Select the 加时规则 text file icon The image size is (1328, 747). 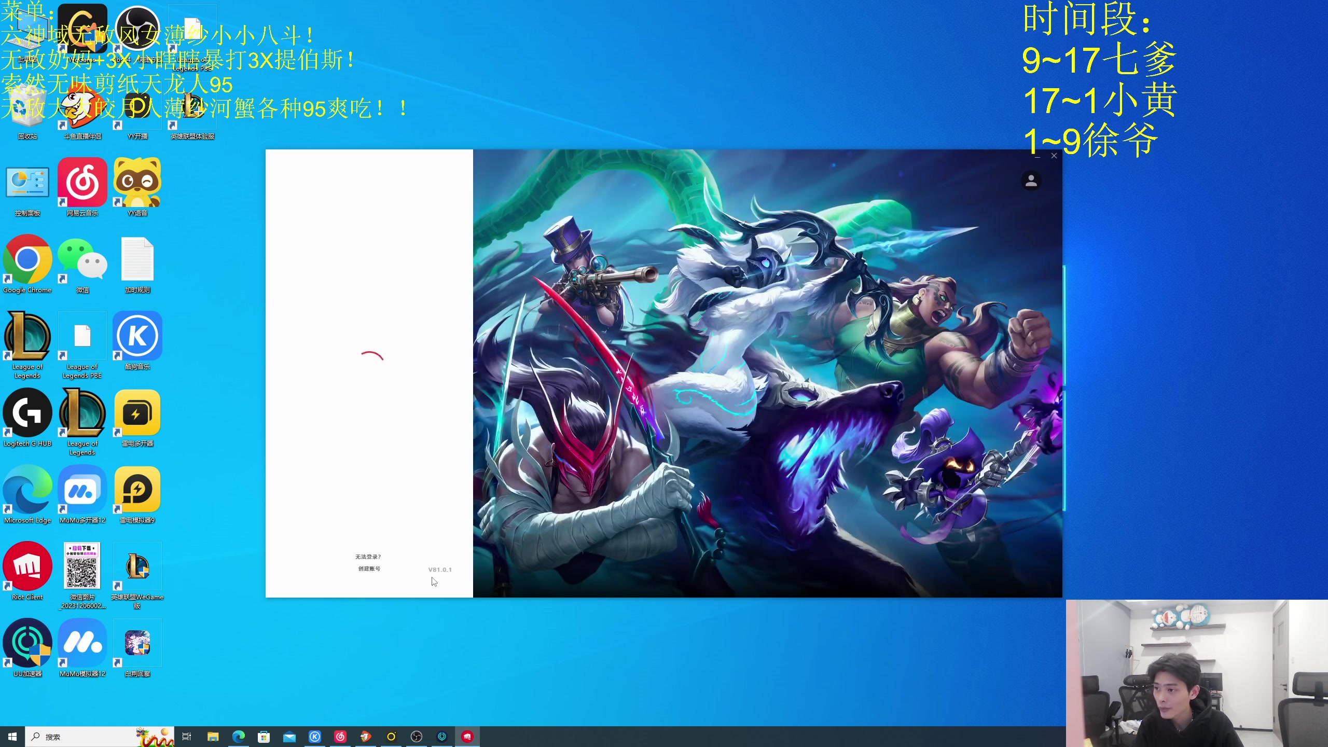tap(137, 265)
